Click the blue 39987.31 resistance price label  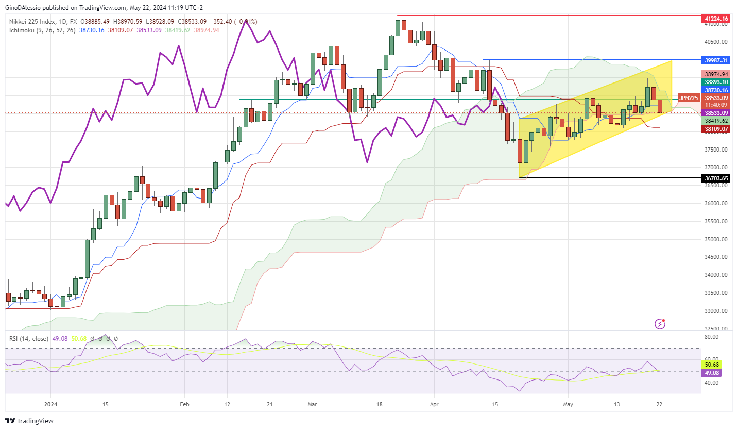[x=716, y=60]
